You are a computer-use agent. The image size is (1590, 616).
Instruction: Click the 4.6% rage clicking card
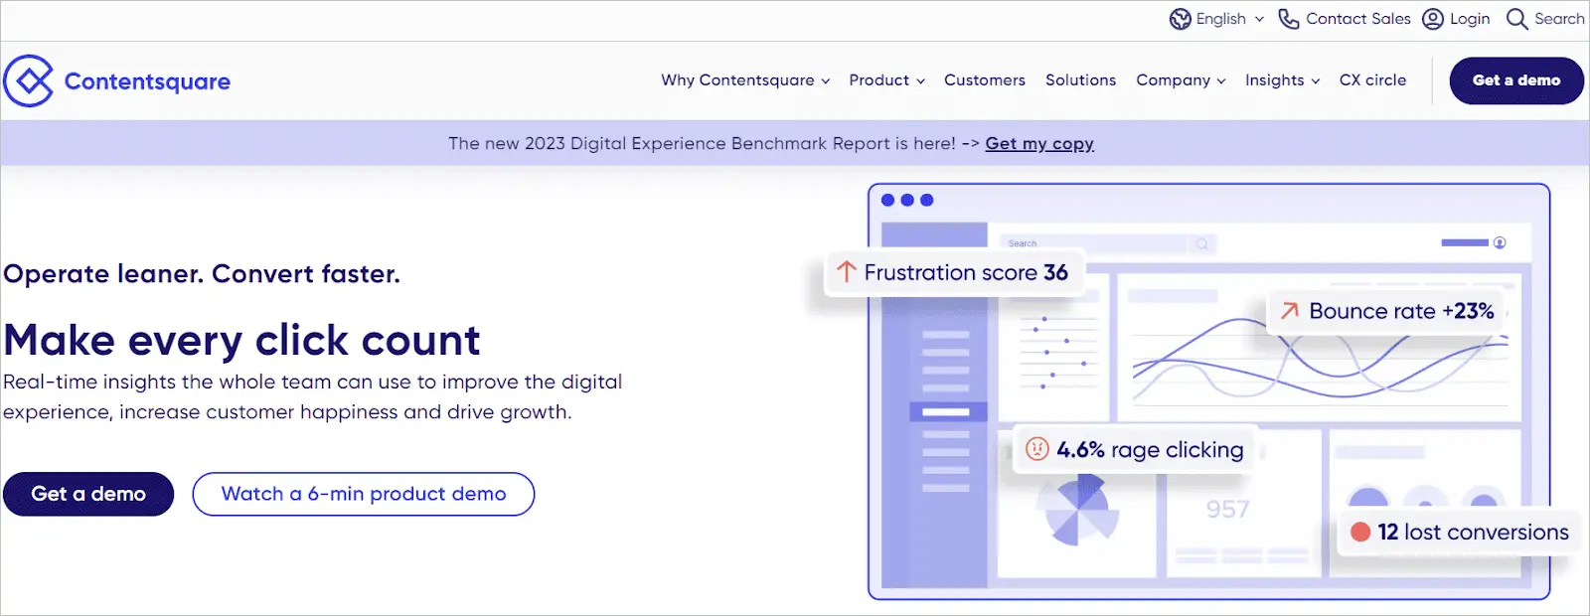[x=1136, y=449]
